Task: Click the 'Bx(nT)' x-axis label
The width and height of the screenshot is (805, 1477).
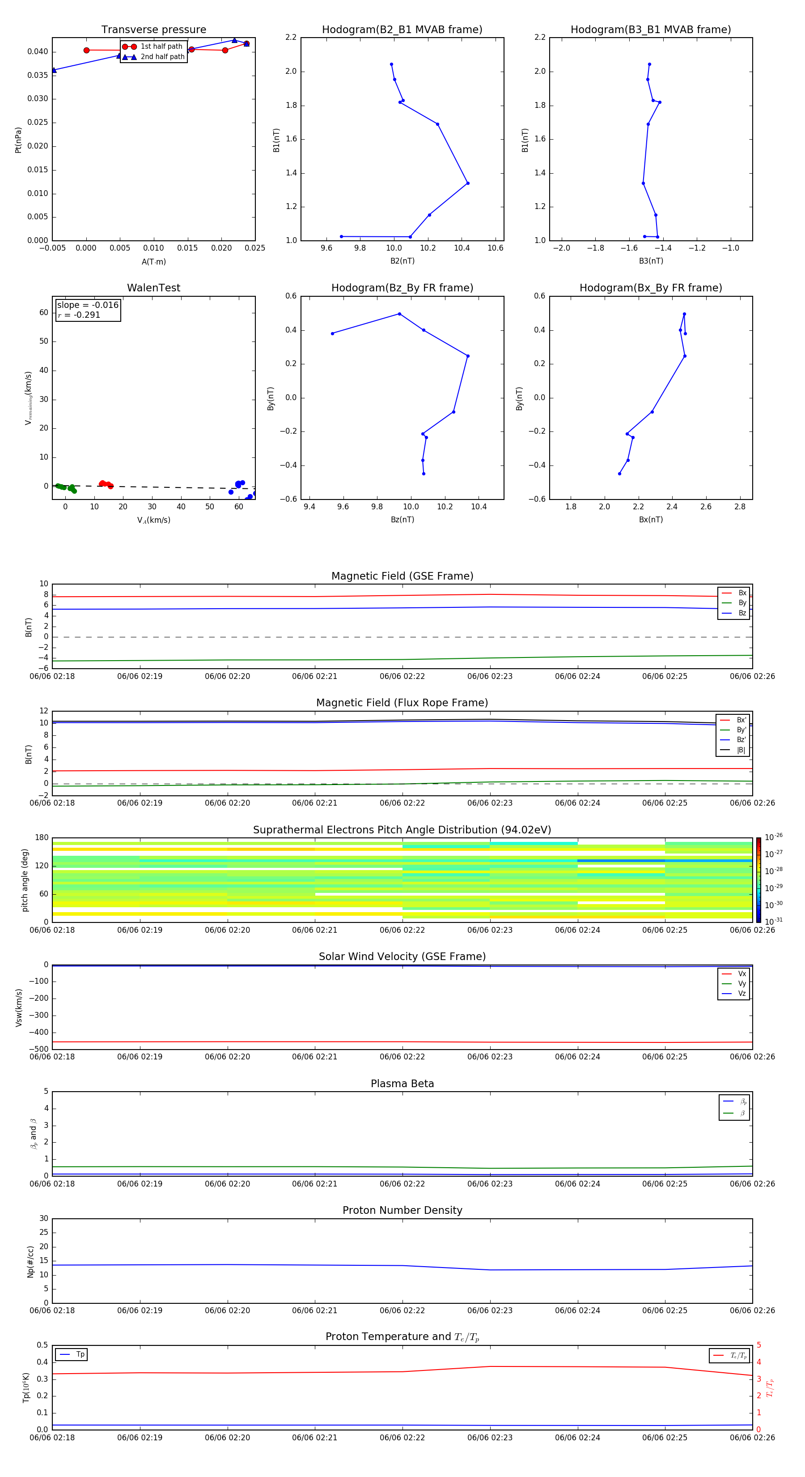Action: [x=651, y=520]
